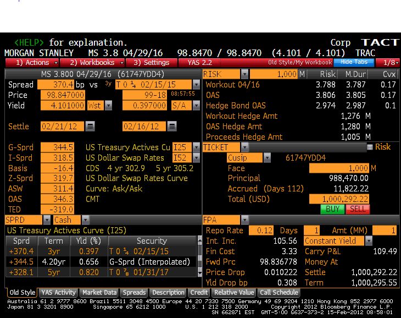
Task: Select the 3yr +370.4 curve row
Action: 101,251
